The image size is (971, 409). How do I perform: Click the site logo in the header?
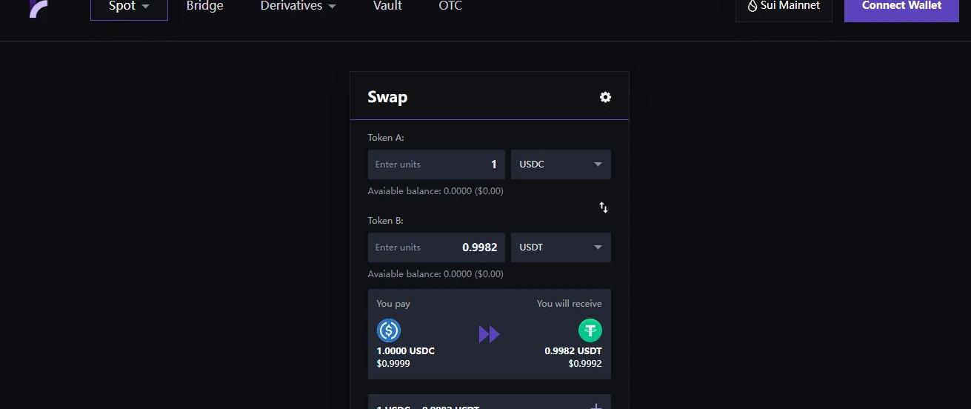[39, 7]
